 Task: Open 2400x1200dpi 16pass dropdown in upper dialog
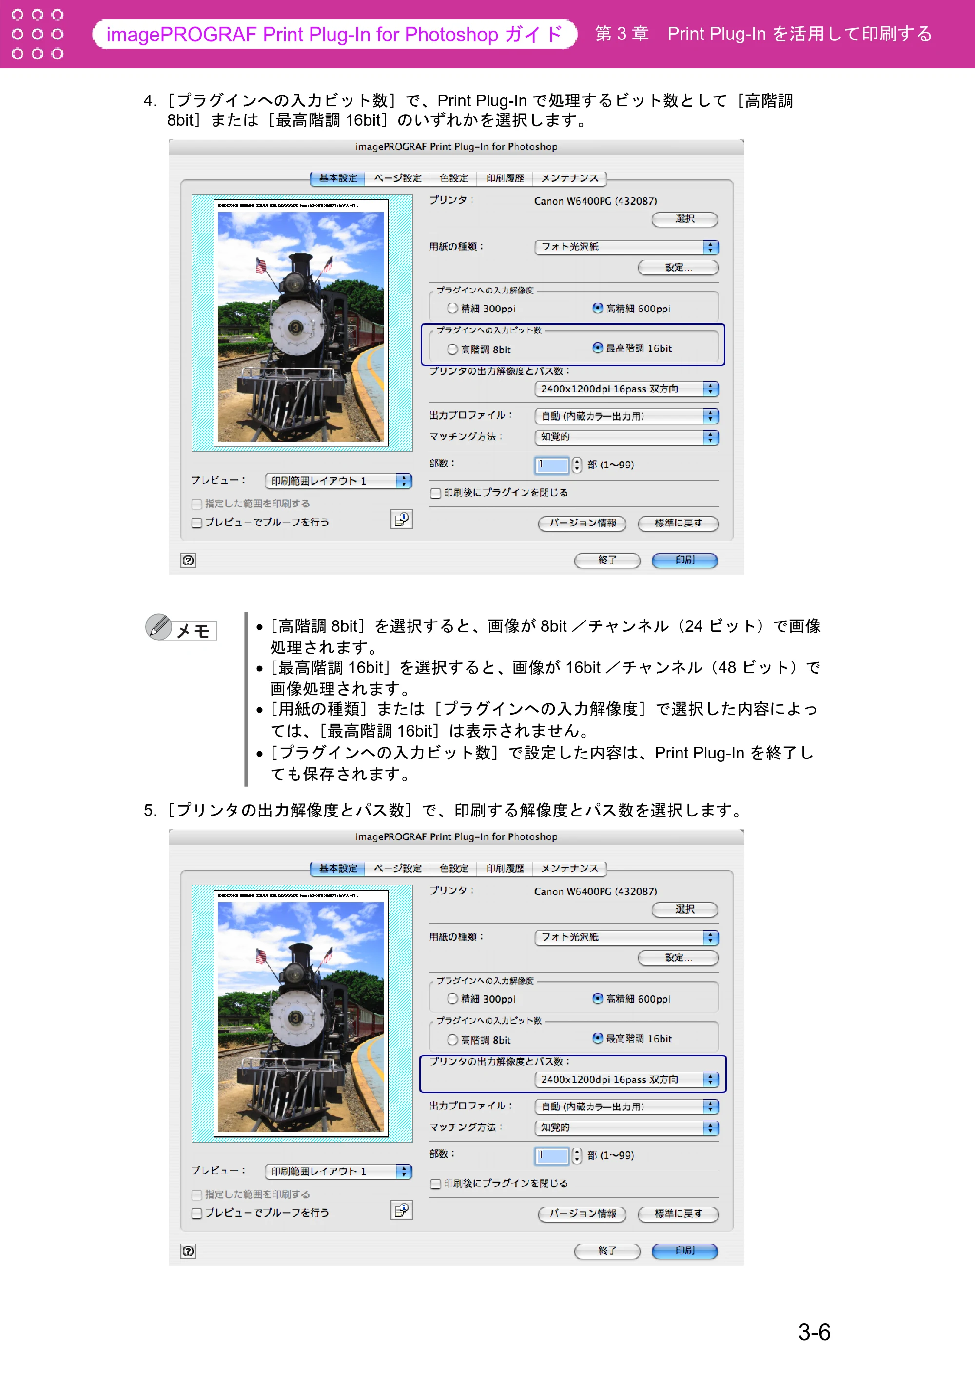click(626, 389)
